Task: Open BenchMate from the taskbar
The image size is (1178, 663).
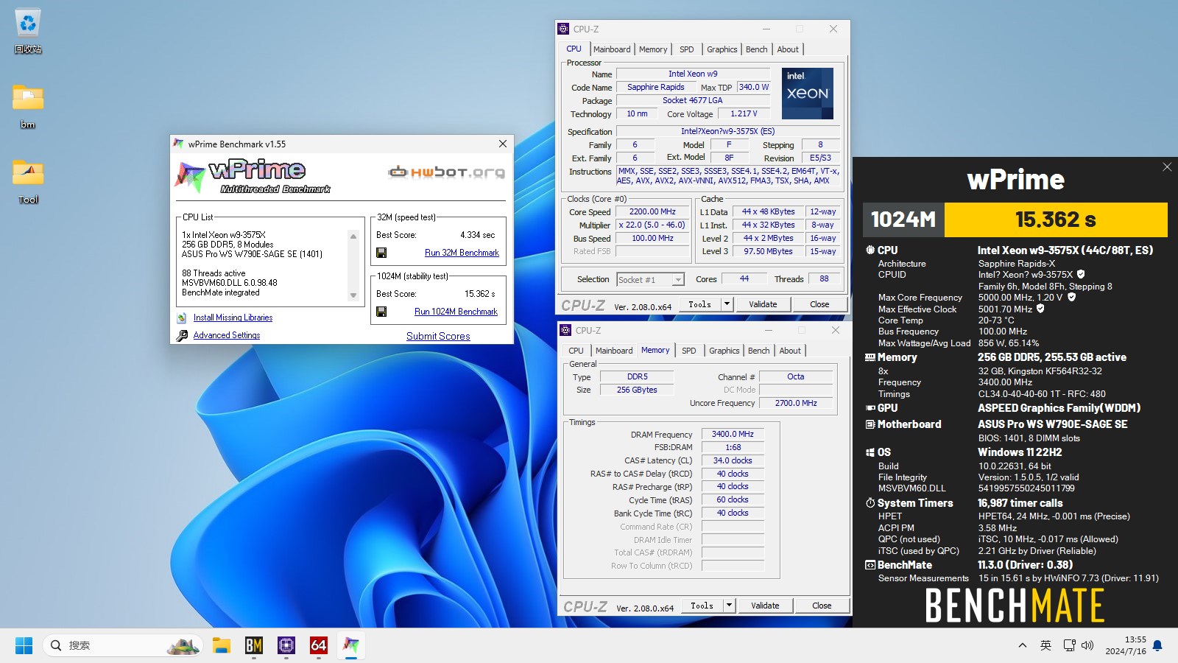Action: [254, 646]
